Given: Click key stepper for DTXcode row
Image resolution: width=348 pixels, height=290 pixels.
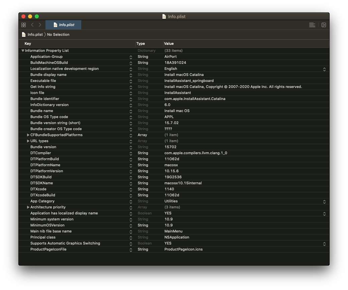Looking at the screenshot, I should pyautogui.click(x=131, y=190).
